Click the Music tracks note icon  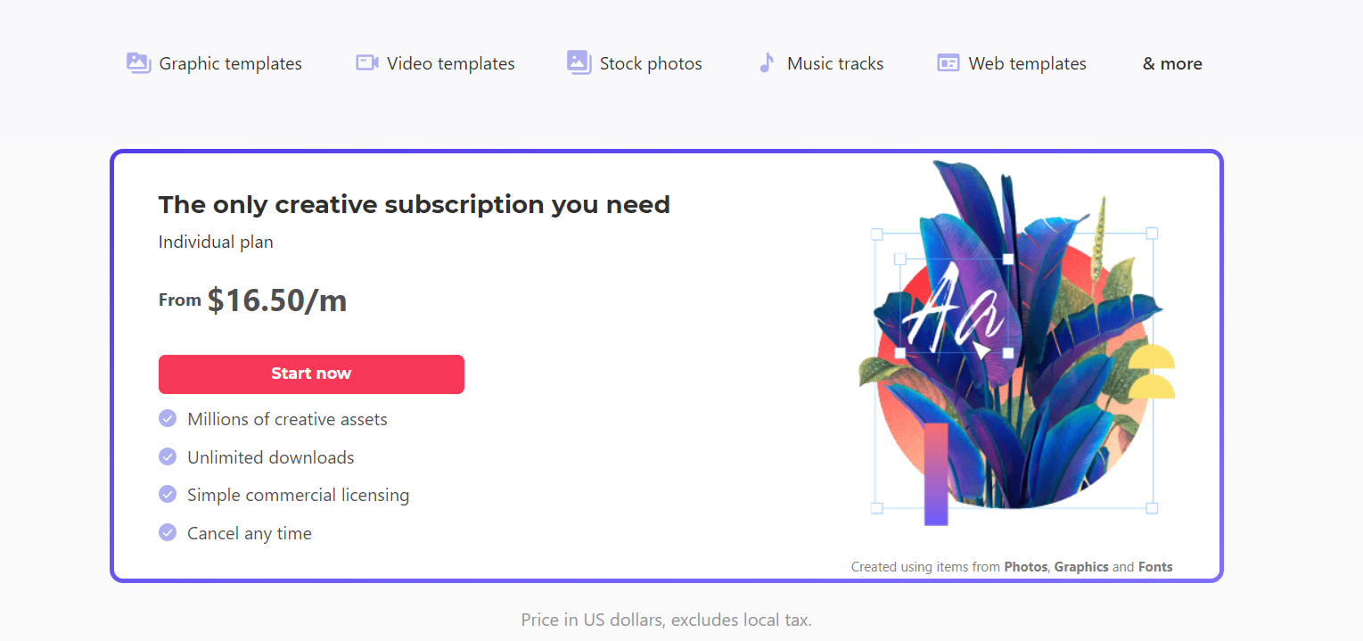coord(766,62)
